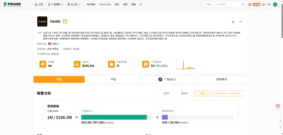Viewport: 283px width, 135px height.
Task: Click the PiPiADS logo
Action: point(12,4)
